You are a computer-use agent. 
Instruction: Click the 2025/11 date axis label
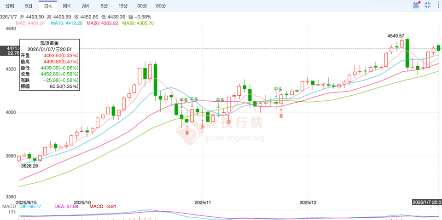click(203, 202)
